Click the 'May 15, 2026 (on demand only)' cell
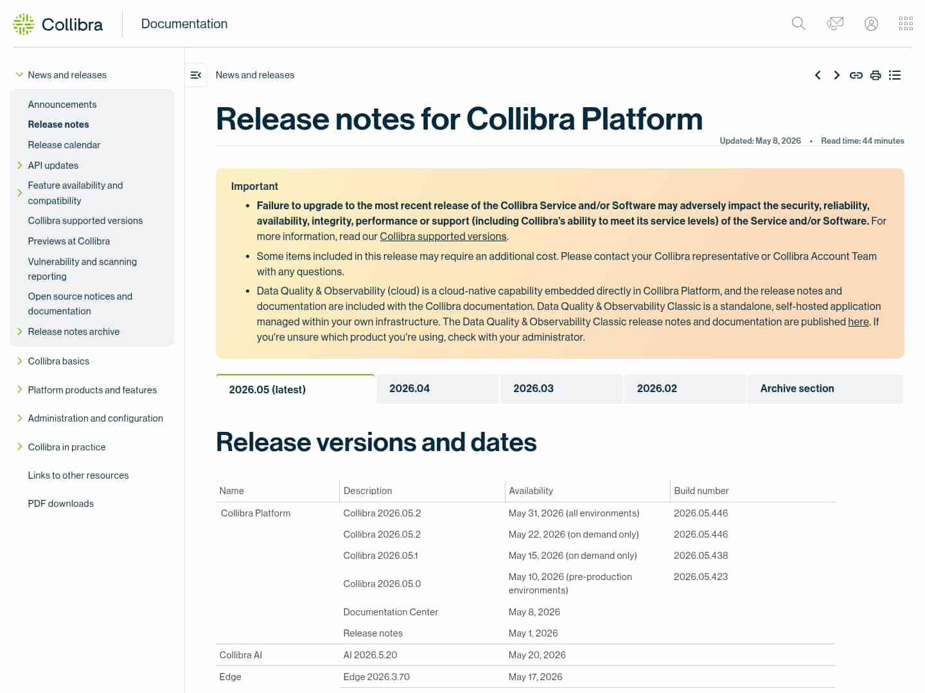This screenshot has width=925, height=693. (573, 555)
